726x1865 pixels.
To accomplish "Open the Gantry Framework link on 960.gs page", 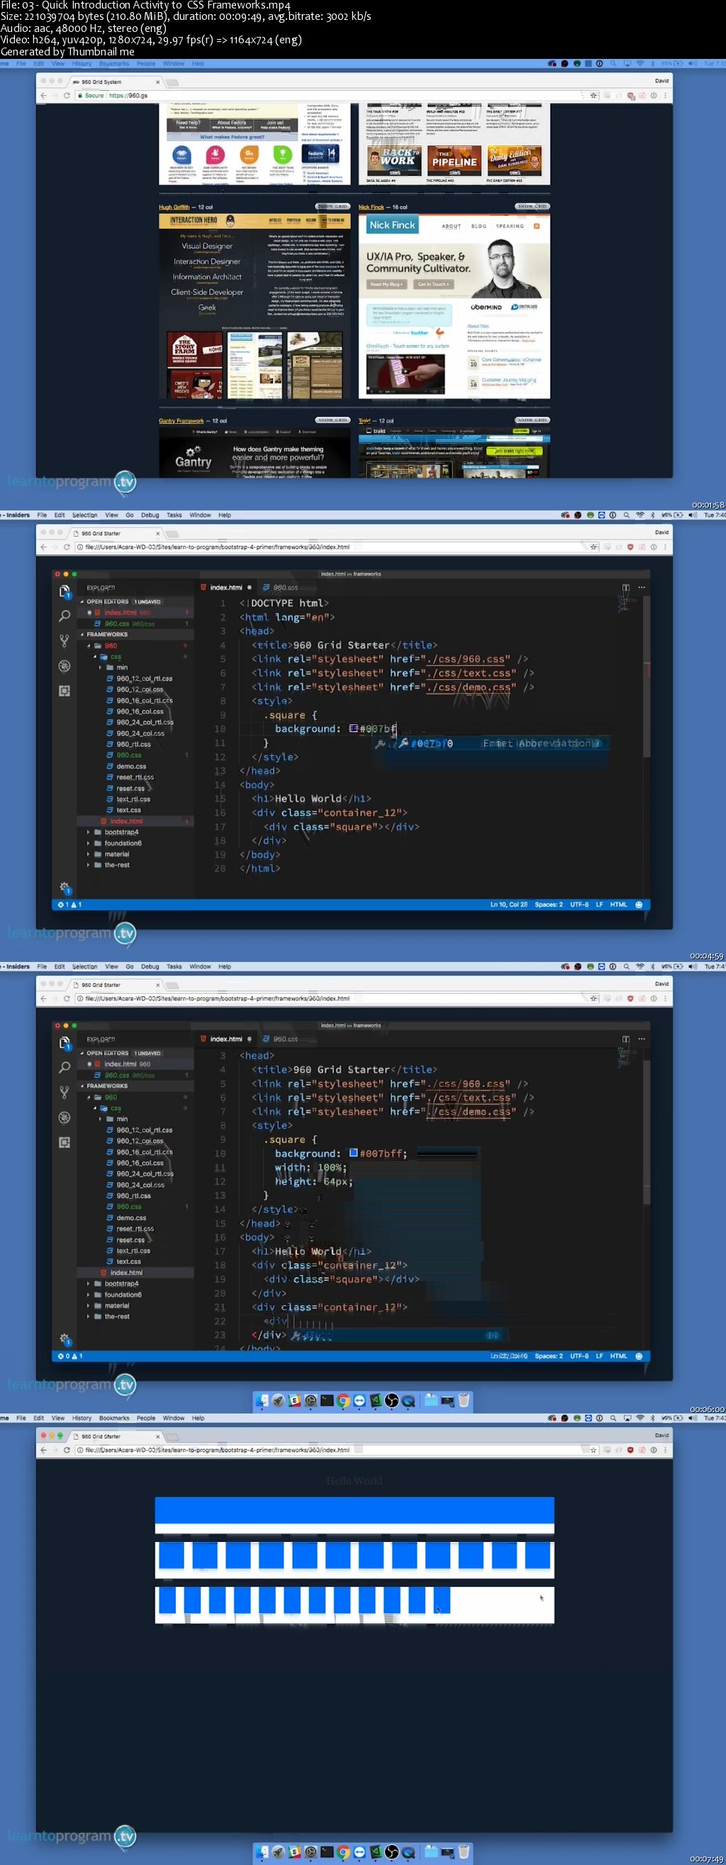I will [x=181, y=421].
